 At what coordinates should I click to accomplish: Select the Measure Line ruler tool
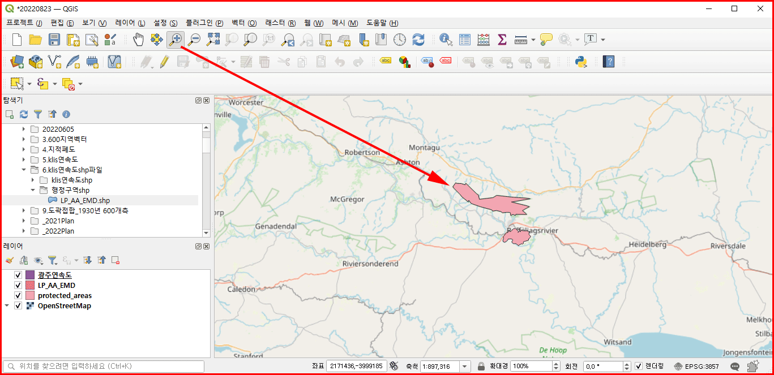(521, 40)
